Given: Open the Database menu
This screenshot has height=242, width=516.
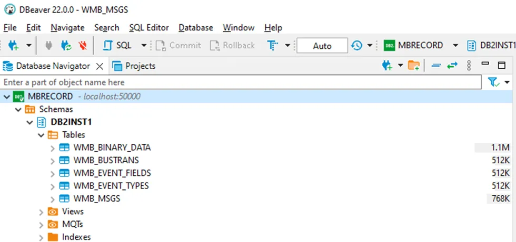Looking at the screenshot, I should 196,27.
